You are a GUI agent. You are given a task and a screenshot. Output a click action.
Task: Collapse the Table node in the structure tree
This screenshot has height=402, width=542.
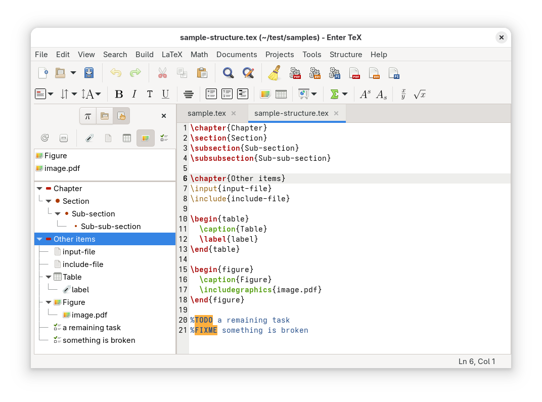[x=49, y=277]
